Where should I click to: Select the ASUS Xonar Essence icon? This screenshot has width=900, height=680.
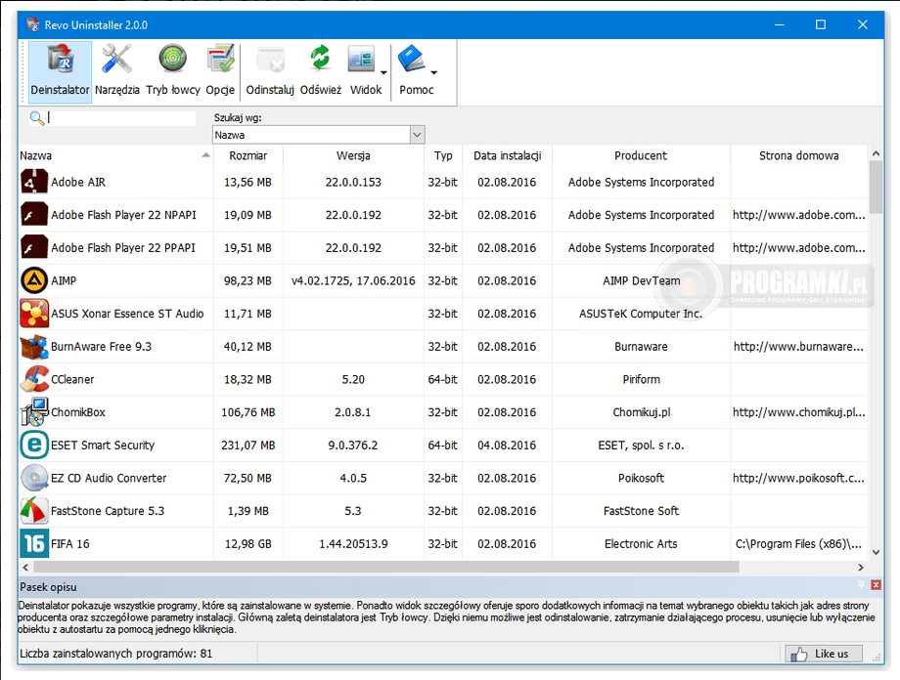(34, 314)
